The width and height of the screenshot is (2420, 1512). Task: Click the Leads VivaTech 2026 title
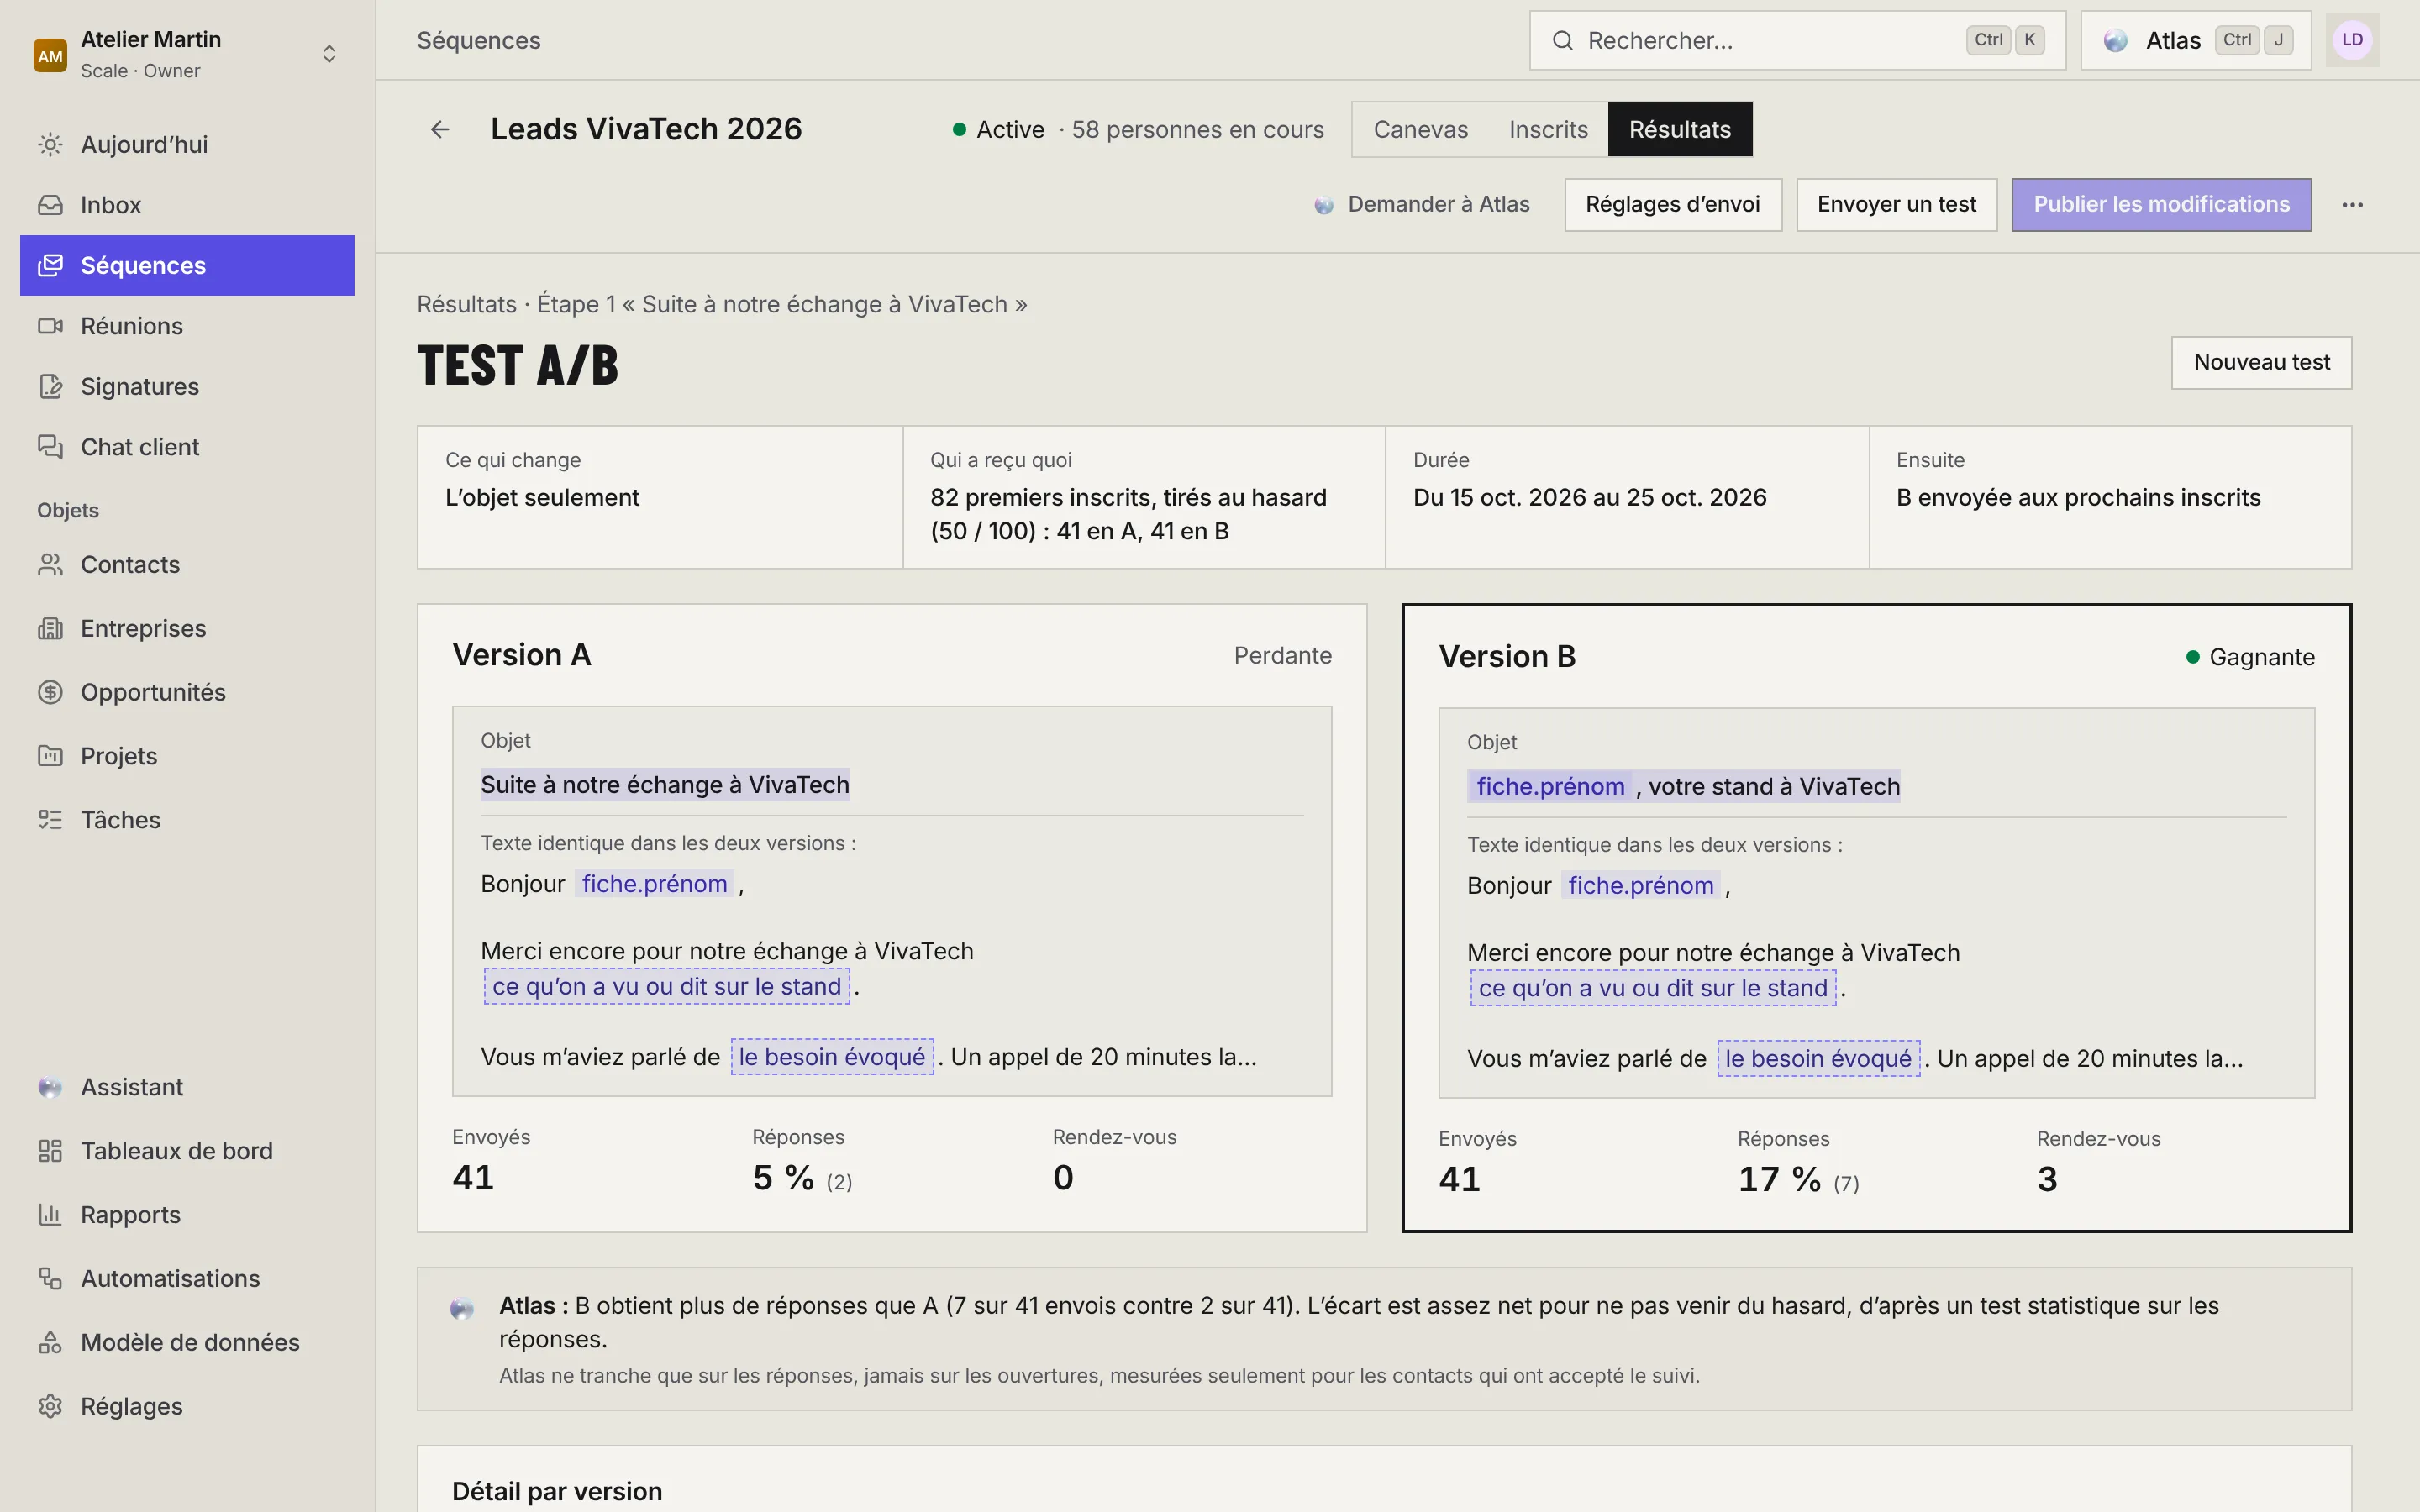[x=646, y=129]
